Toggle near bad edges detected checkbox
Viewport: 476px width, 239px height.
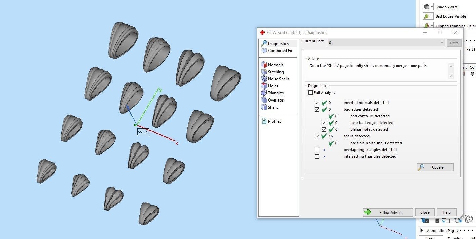coord(324,123)
